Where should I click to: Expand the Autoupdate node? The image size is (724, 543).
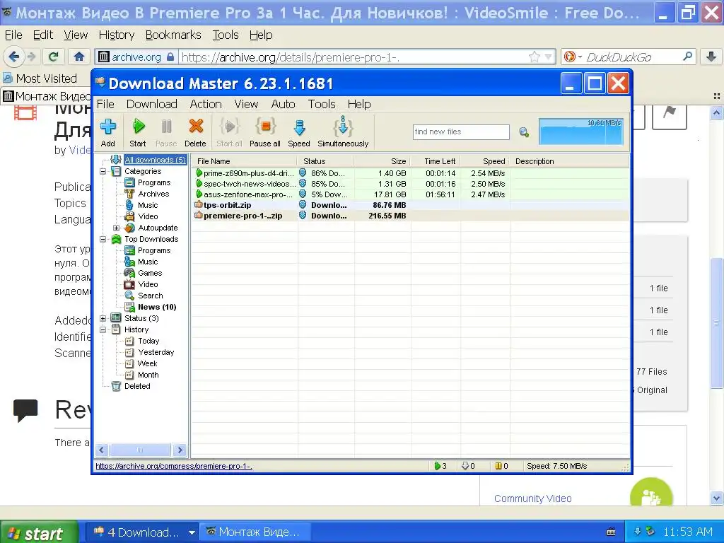117,228
